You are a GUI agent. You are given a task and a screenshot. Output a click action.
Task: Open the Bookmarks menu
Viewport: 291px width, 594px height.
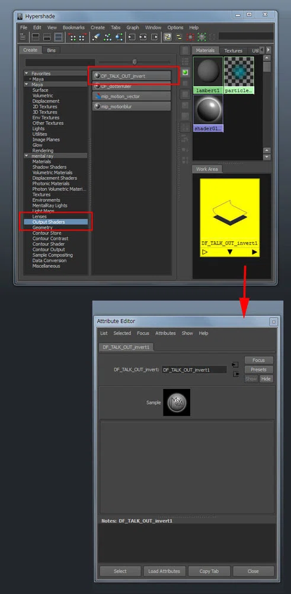point(74,28)
